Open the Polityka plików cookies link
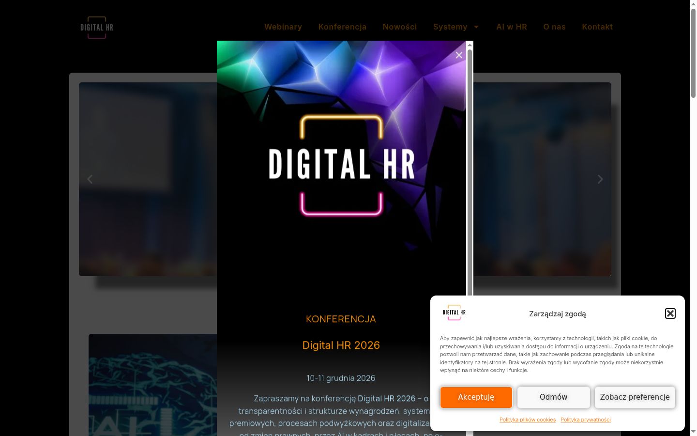Viewport: 697px width, 436px height. 528,420
